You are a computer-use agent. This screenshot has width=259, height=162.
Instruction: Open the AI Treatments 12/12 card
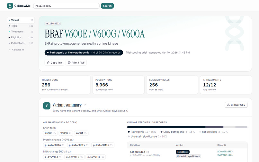[x=226, y=85]
